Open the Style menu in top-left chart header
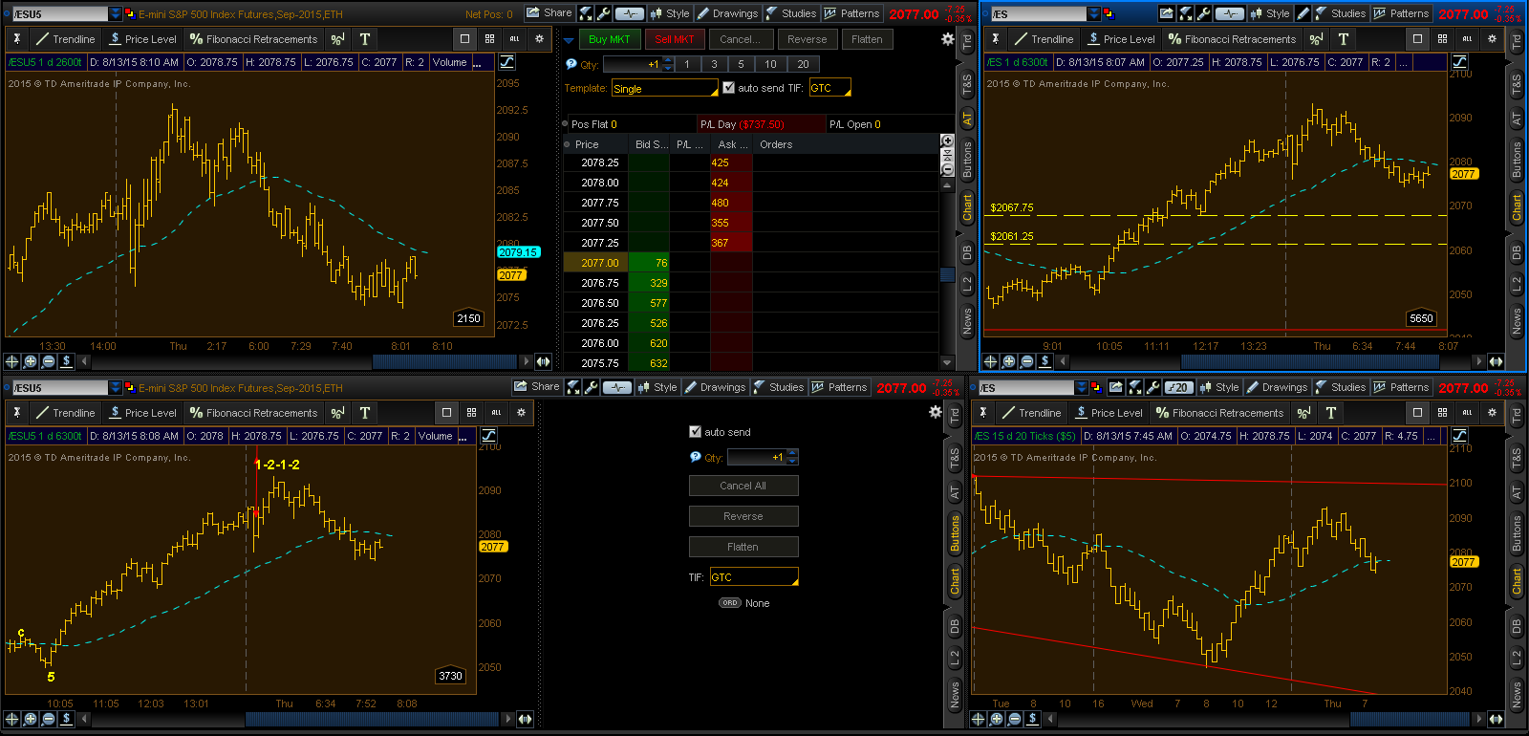Image resolution: width=1529 pixels, height=736 pixels. pos(670,13)
